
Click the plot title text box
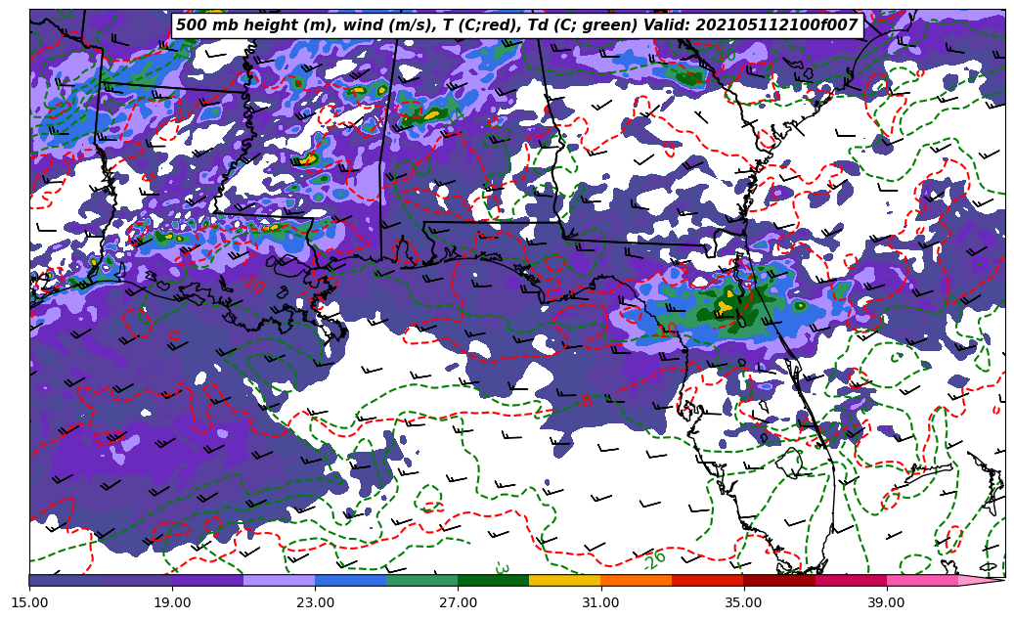coord(516,25)
